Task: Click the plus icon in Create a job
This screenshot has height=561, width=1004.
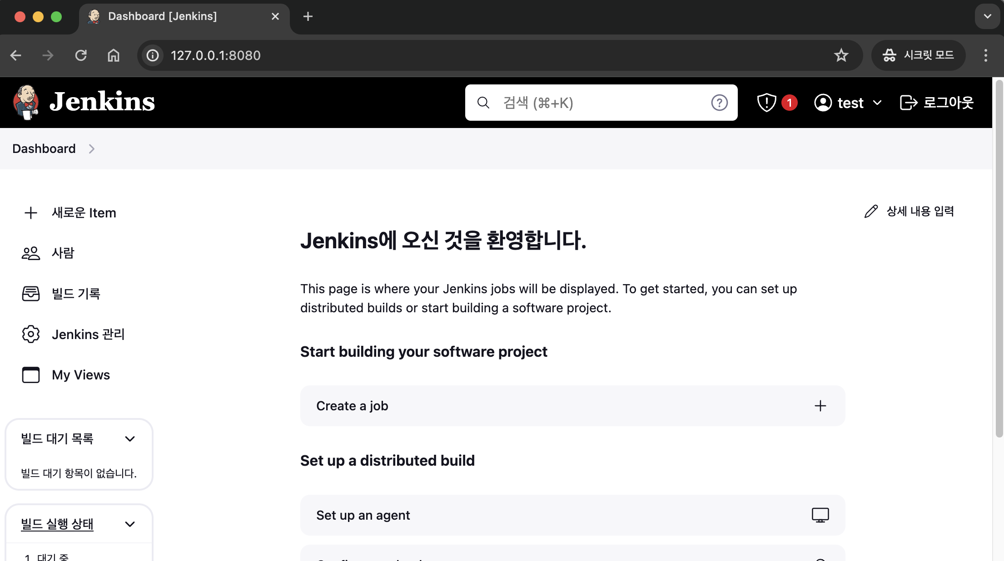Action: tap(820, 406)
